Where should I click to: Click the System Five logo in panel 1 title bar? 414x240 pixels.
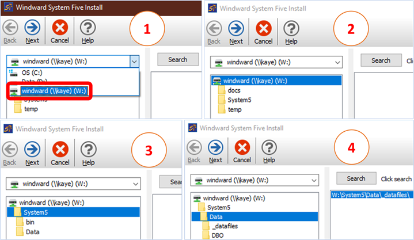click(8, 7)
